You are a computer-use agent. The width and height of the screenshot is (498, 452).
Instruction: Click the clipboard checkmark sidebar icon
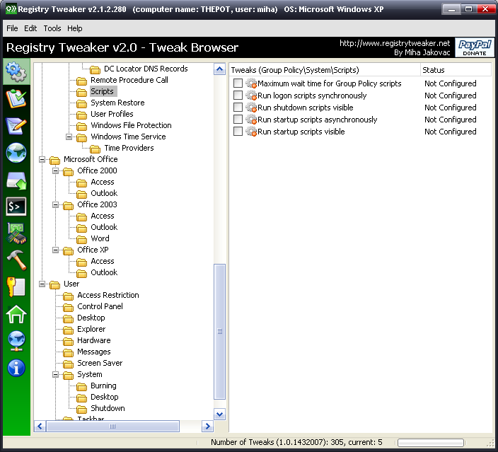16,99
